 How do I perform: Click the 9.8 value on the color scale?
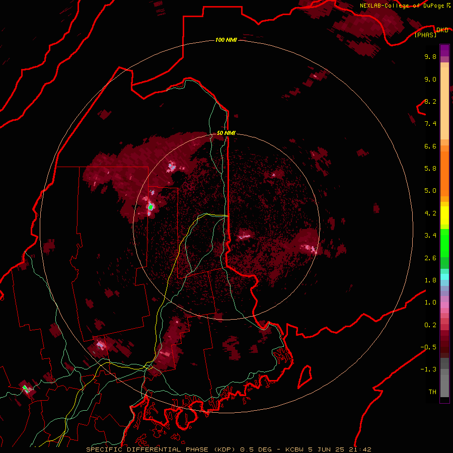[x=430, y=56]
